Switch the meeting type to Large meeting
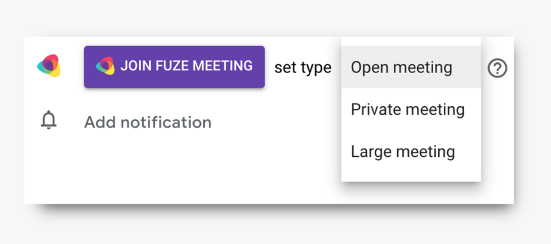 [411, 151]
